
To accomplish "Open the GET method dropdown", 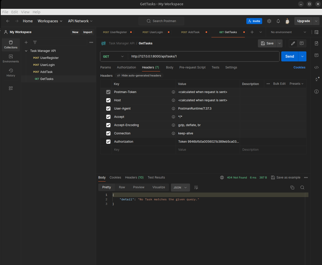I will tap(114, 56).
